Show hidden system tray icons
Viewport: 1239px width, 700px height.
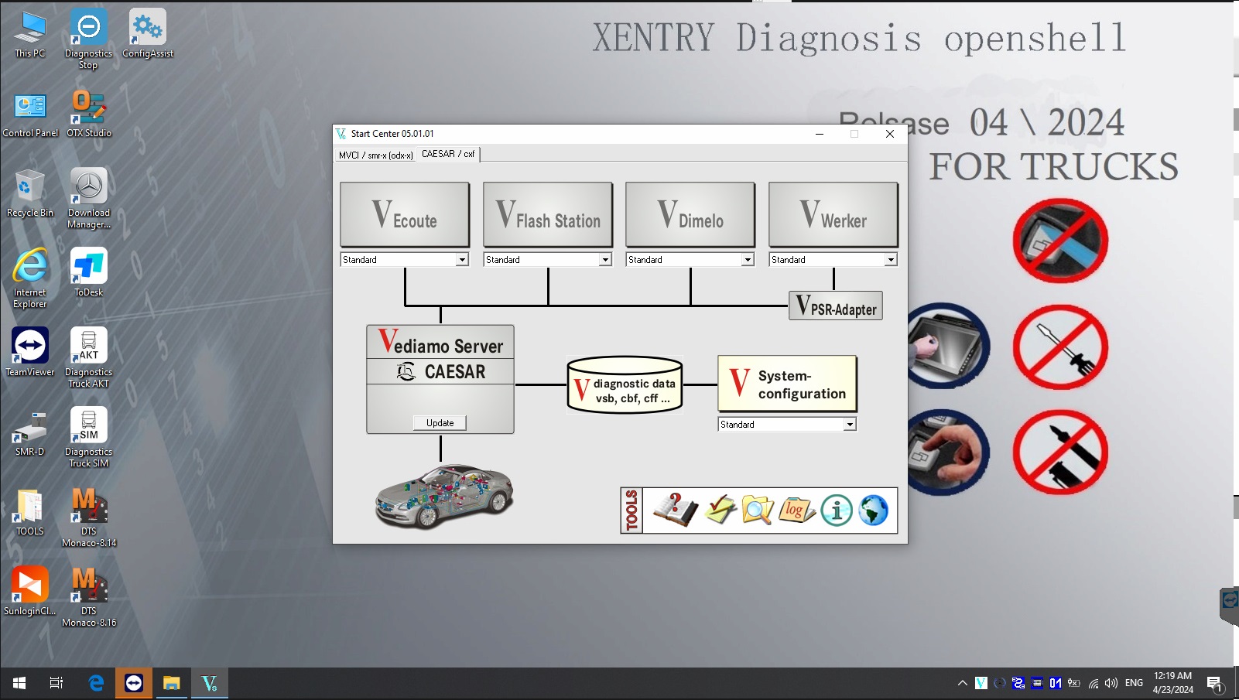tap(963, 683)
